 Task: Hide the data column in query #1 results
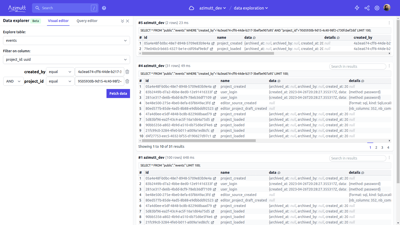[279, 172]
